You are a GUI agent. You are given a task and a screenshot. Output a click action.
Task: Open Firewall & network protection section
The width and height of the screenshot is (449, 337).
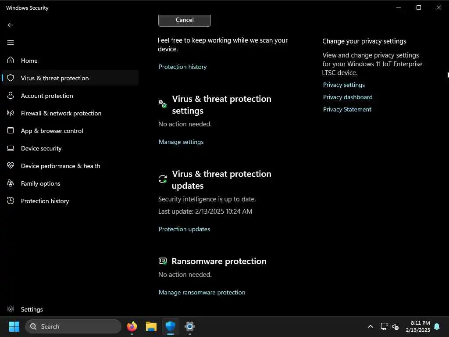coord(70,113)
